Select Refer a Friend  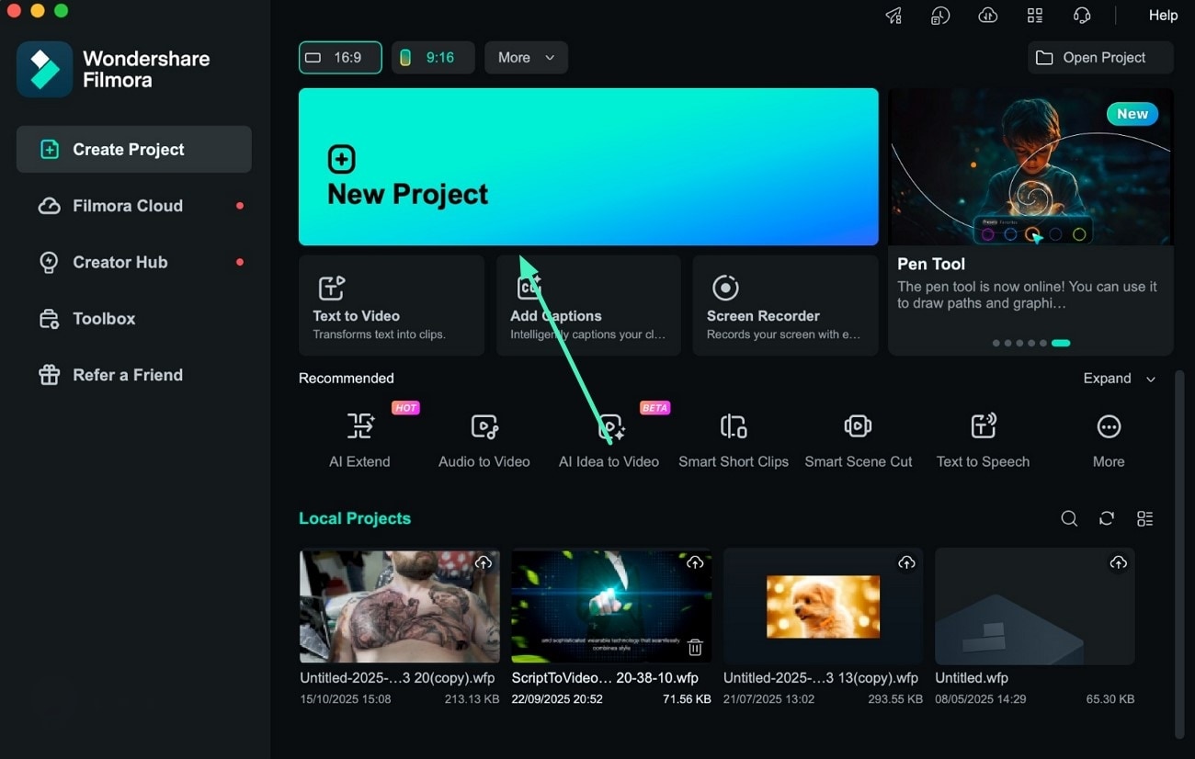tap(134, 375)
